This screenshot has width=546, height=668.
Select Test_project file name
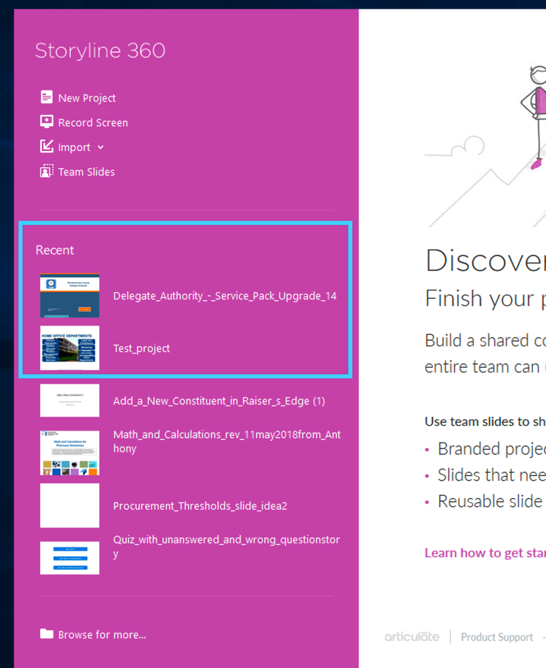(x=141, y=348)
